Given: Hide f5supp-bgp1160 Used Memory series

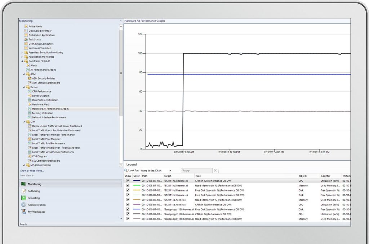Looking at the screenshot, I should coord(128,218).
